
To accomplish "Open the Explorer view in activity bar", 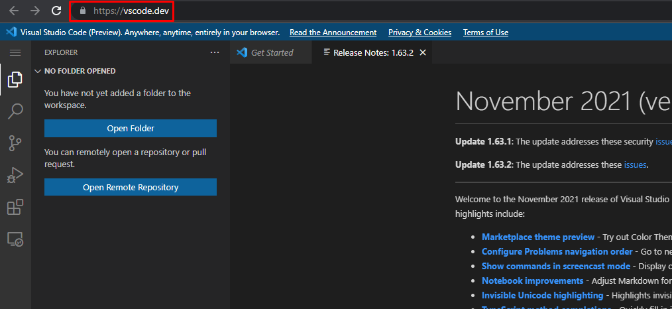I will [x=15, y=80].
